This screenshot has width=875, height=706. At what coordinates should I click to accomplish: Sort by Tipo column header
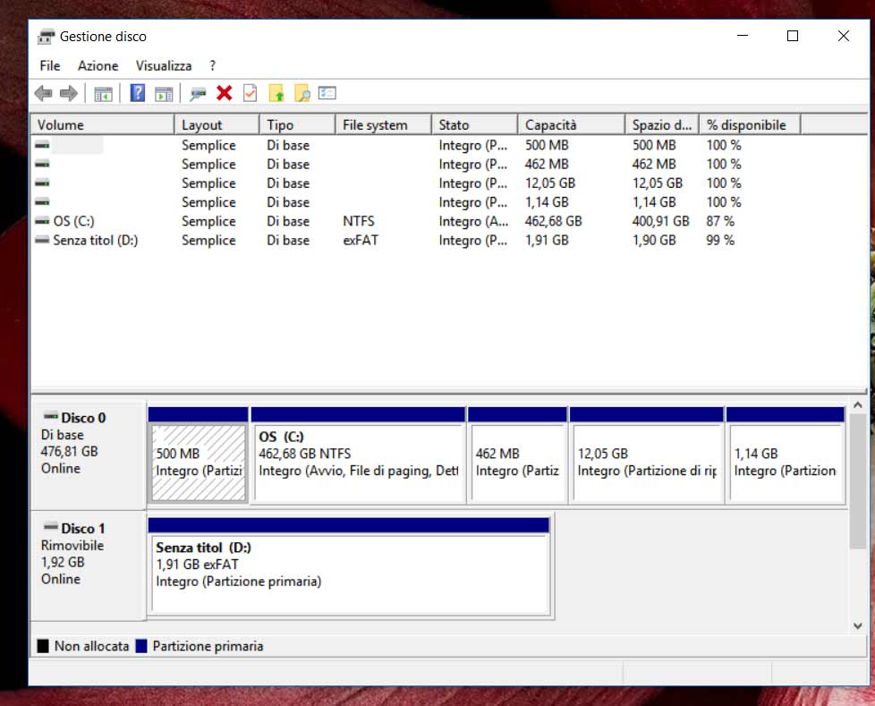[x=297, y=125]
